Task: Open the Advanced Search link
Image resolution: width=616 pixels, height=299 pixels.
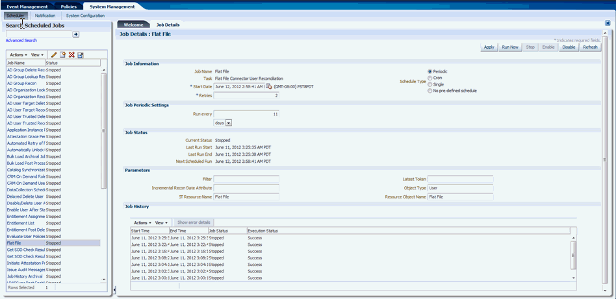Action: point(21,40)
